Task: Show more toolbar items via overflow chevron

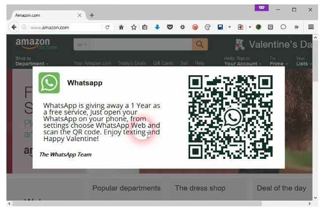Action: click(296, 28)
